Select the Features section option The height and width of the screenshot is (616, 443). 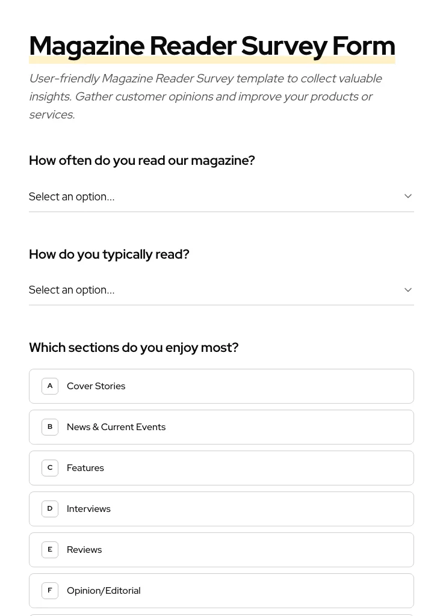[221, 467]
